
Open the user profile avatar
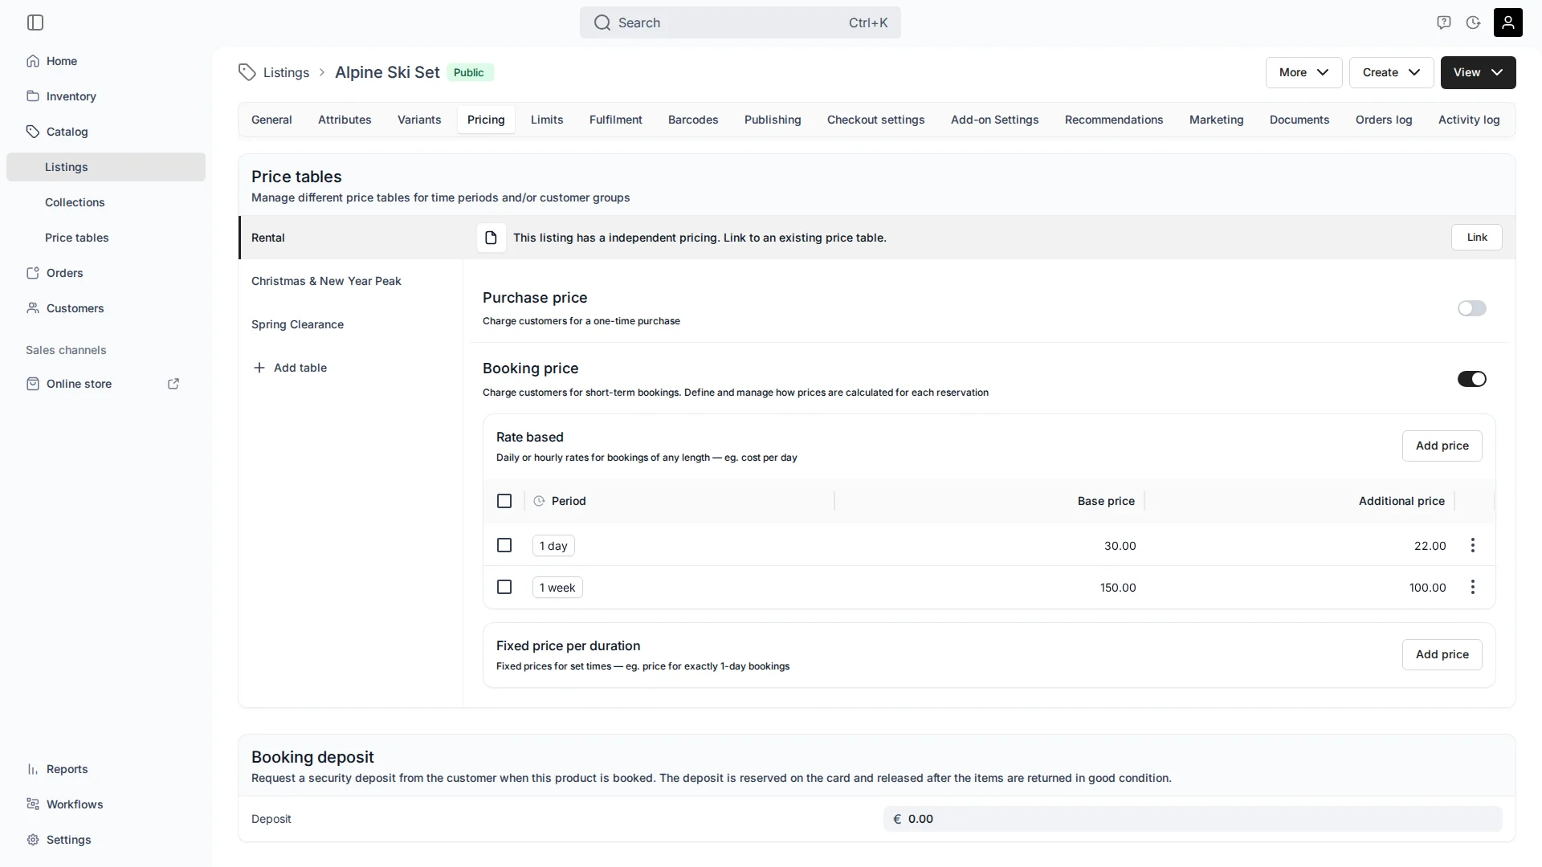1508,22
